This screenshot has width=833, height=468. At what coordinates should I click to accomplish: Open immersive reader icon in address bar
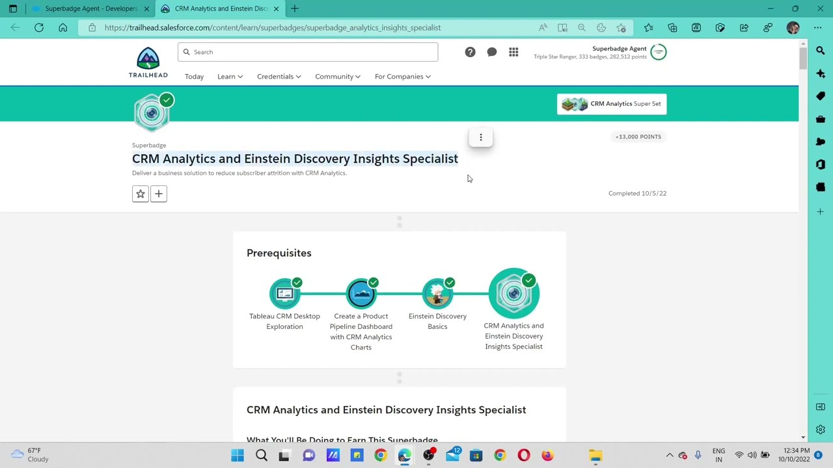[562, 27]
